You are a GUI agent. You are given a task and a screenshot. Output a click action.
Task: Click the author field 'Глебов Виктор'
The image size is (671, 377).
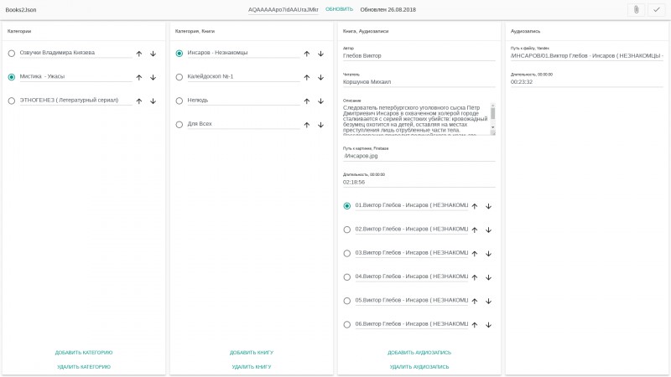[419, 57]
